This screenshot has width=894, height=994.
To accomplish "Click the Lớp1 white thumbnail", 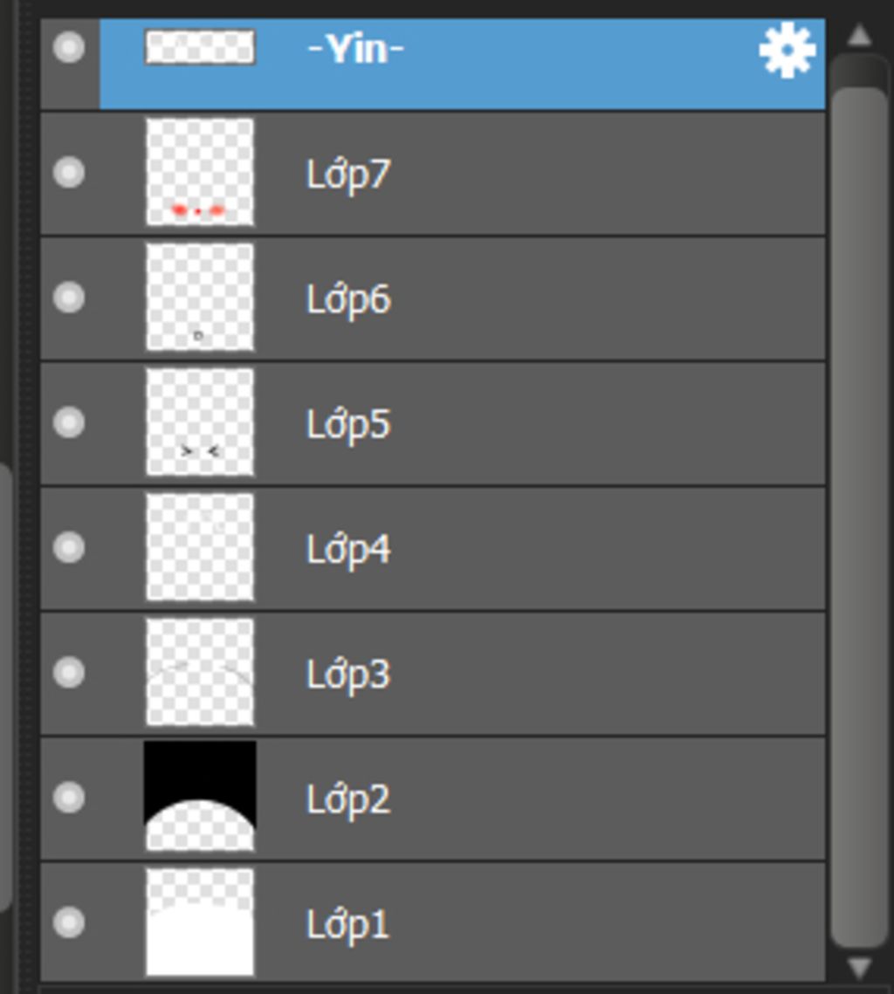I will pos(200,922).
